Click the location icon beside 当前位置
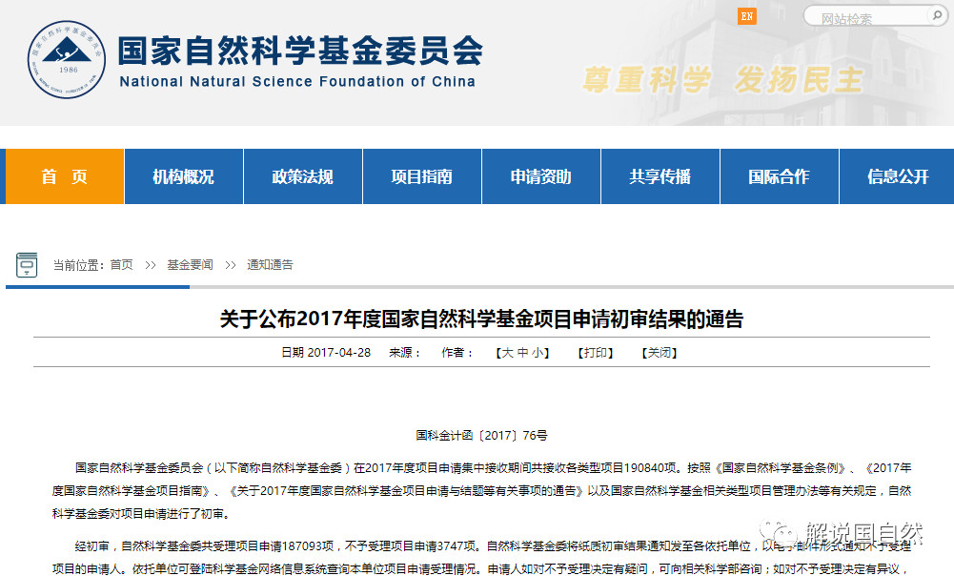Image resolution: width=954 pixels, height=576 pixels. pyautogui.click(x=26, y=265)
